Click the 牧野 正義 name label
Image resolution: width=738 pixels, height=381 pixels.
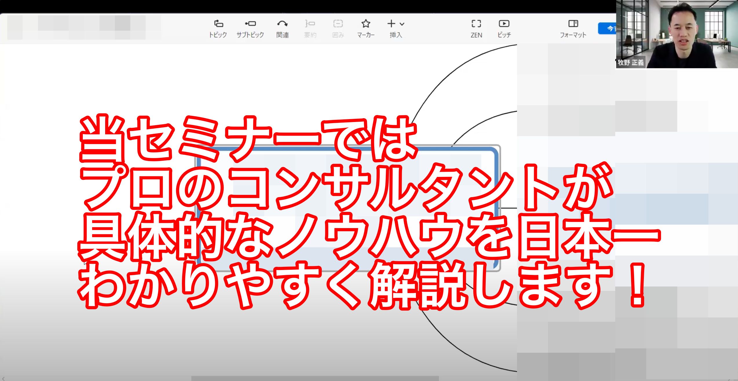click(631, 62)
